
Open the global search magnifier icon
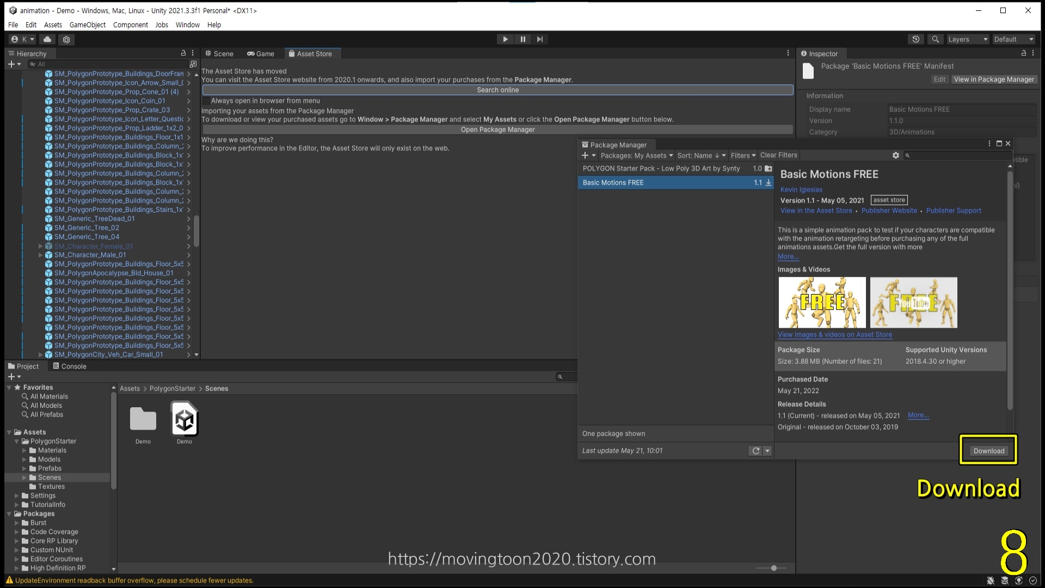(935, 39)
